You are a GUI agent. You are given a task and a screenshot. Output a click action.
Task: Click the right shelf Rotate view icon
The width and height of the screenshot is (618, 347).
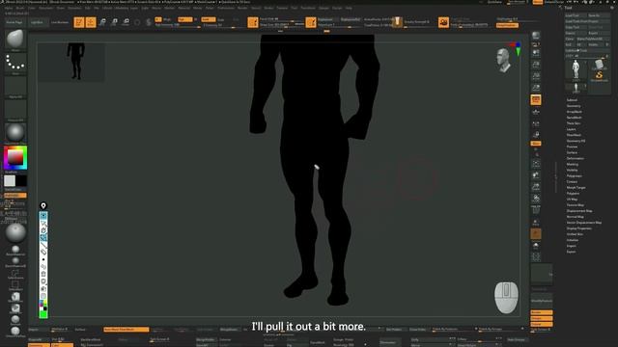536,199
